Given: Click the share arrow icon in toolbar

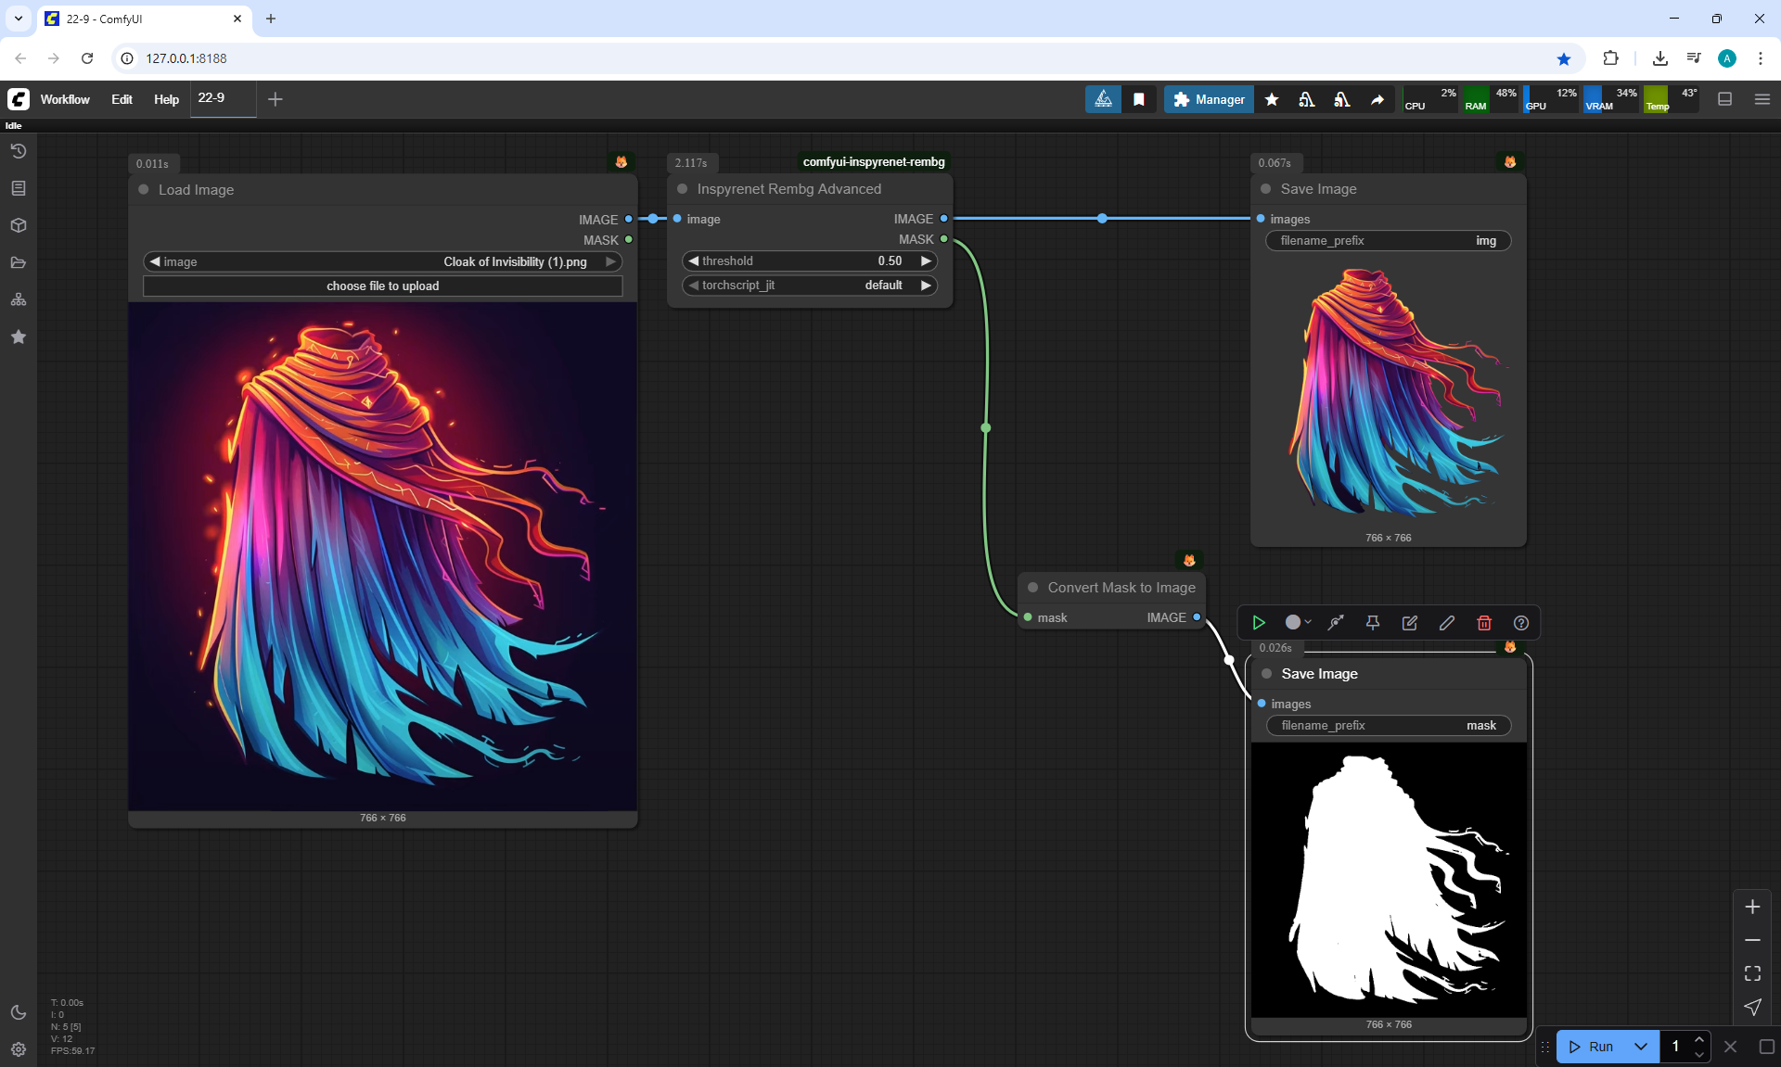Looking at the screenshot, I should click(x=1377, y=99).
